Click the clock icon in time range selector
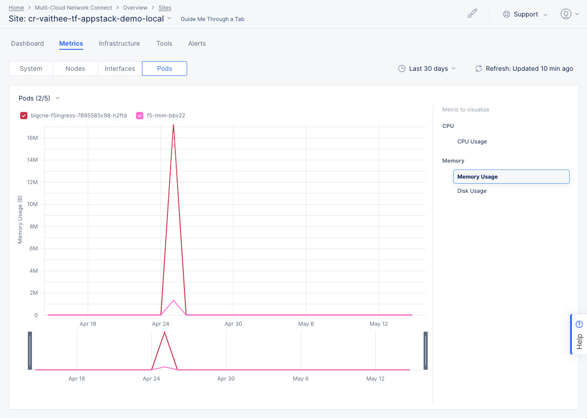The height and width of the screenshot is (418, 587). tap(402, 68)
